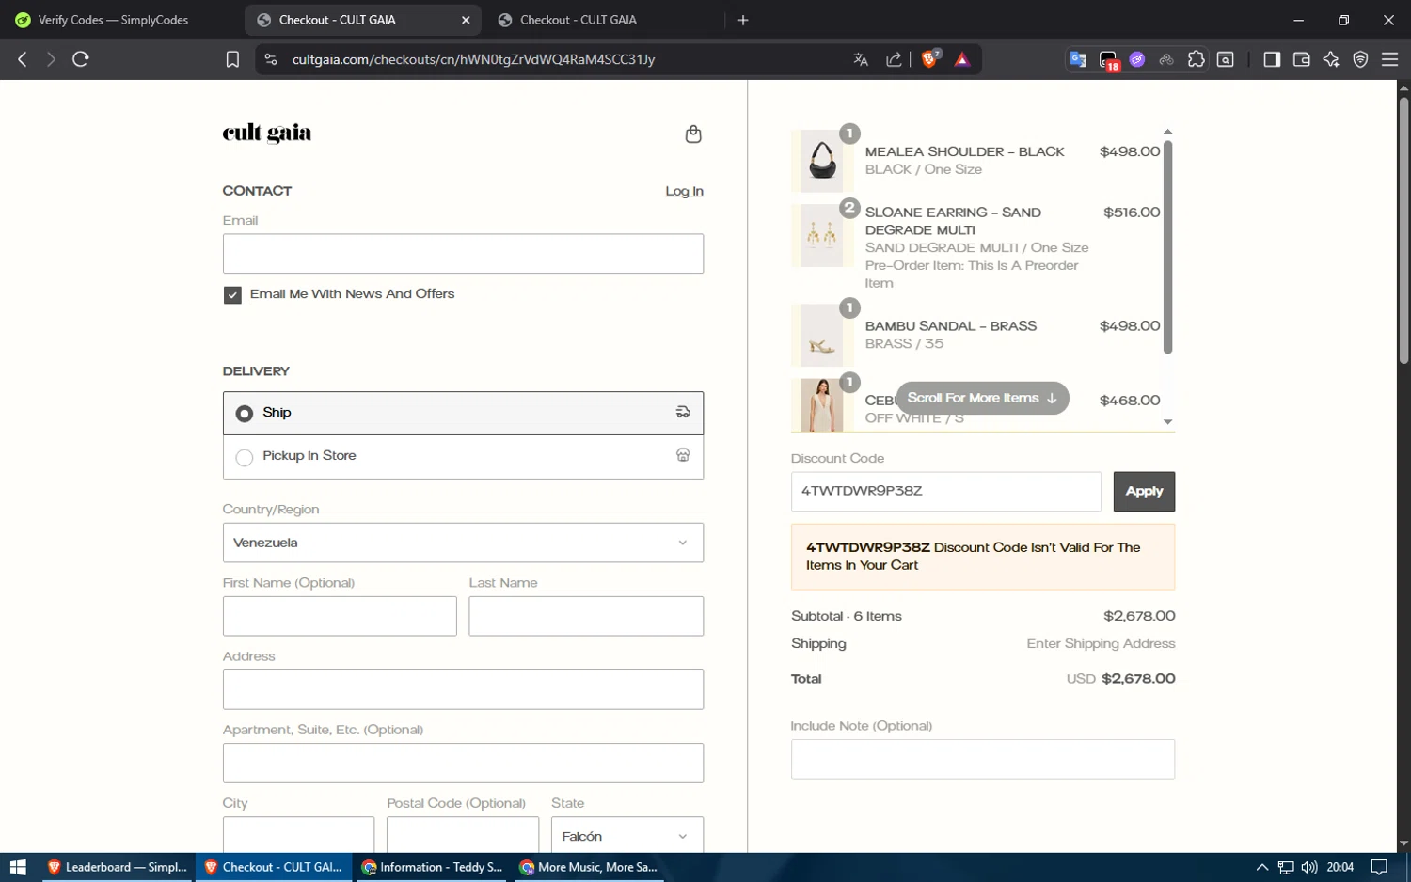The width and height of the screenshot is (1411, 882).
Task: Toggle the browser sidebar panel icon
Action: tap(1272, 59)
